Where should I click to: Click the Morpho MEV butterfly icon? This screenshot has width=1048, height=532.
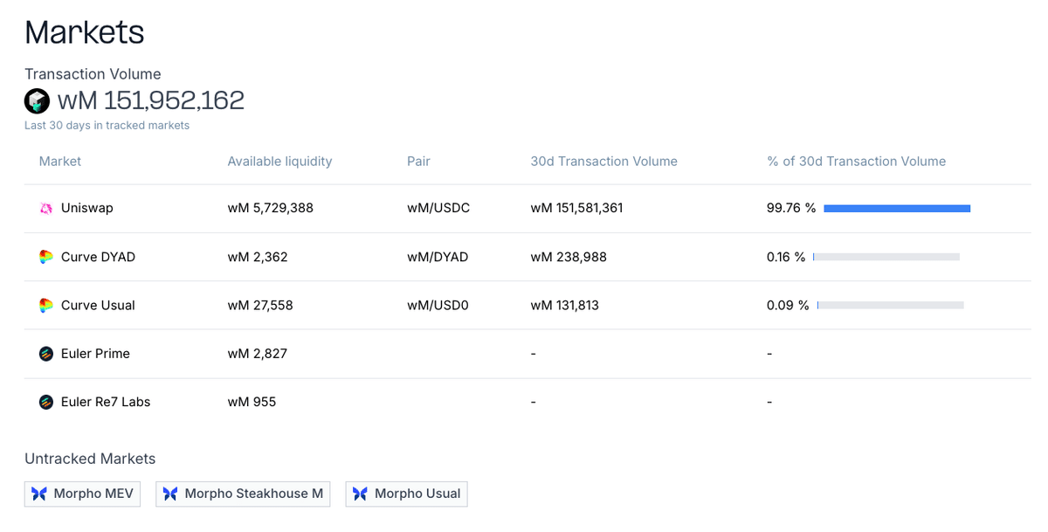tap(39, 494)
